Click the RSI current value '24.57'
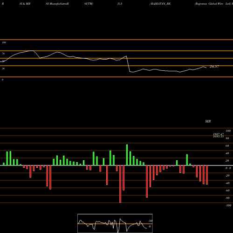233x233 pixels. click(x=214, y=67)
